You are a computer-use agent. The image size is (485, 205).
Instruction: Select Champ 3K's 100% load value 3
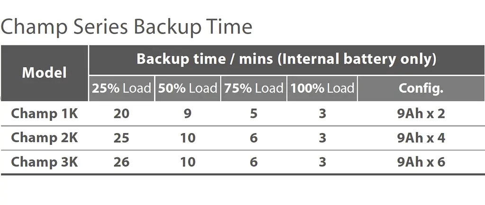322,162
